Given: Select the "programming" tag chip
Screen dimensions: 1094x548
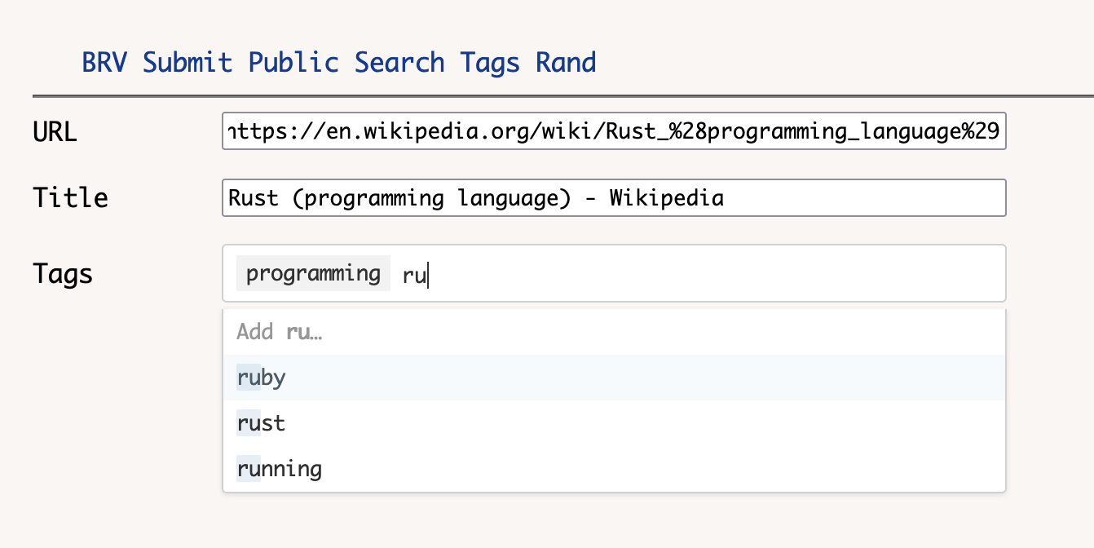Looking at the screenshot, I should (x=313, y=274).
